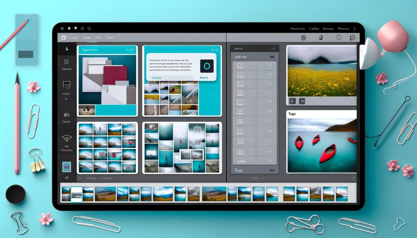Click the bowtie icon next to Asllorde
Image resolution: width=417 pixels, height=238 pixels.
click(272, 57)
